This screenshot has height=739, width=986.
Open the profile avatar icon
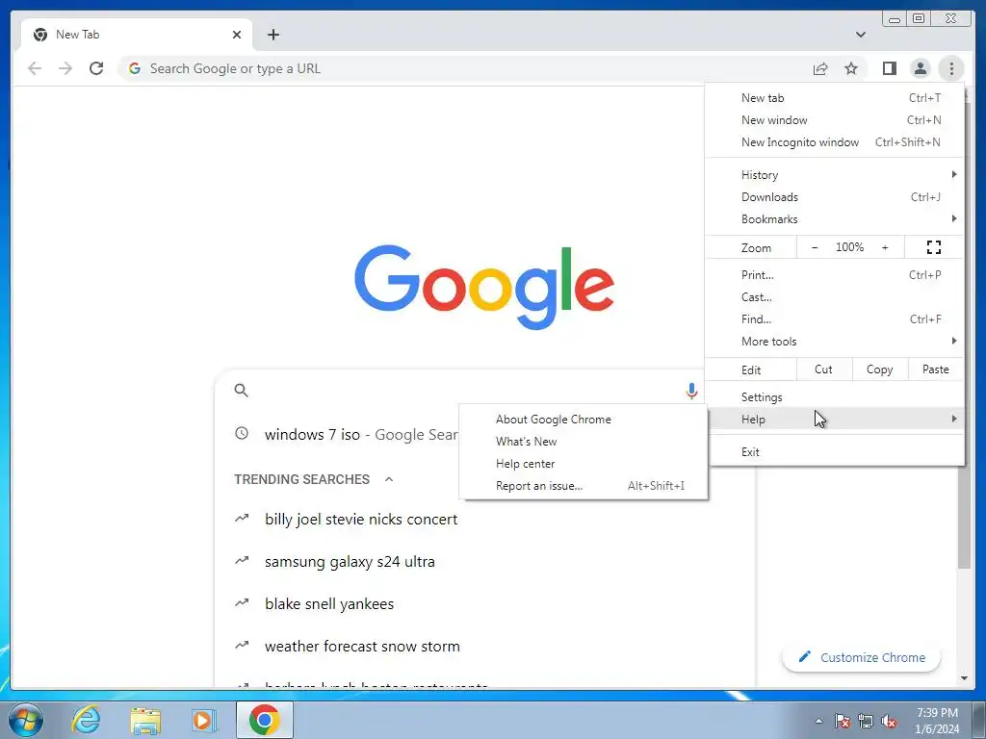(x=920, y=68)
